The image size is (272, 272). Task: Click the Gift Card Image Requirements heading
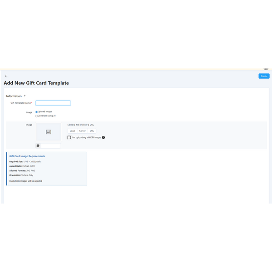click(x=27, y=156)
